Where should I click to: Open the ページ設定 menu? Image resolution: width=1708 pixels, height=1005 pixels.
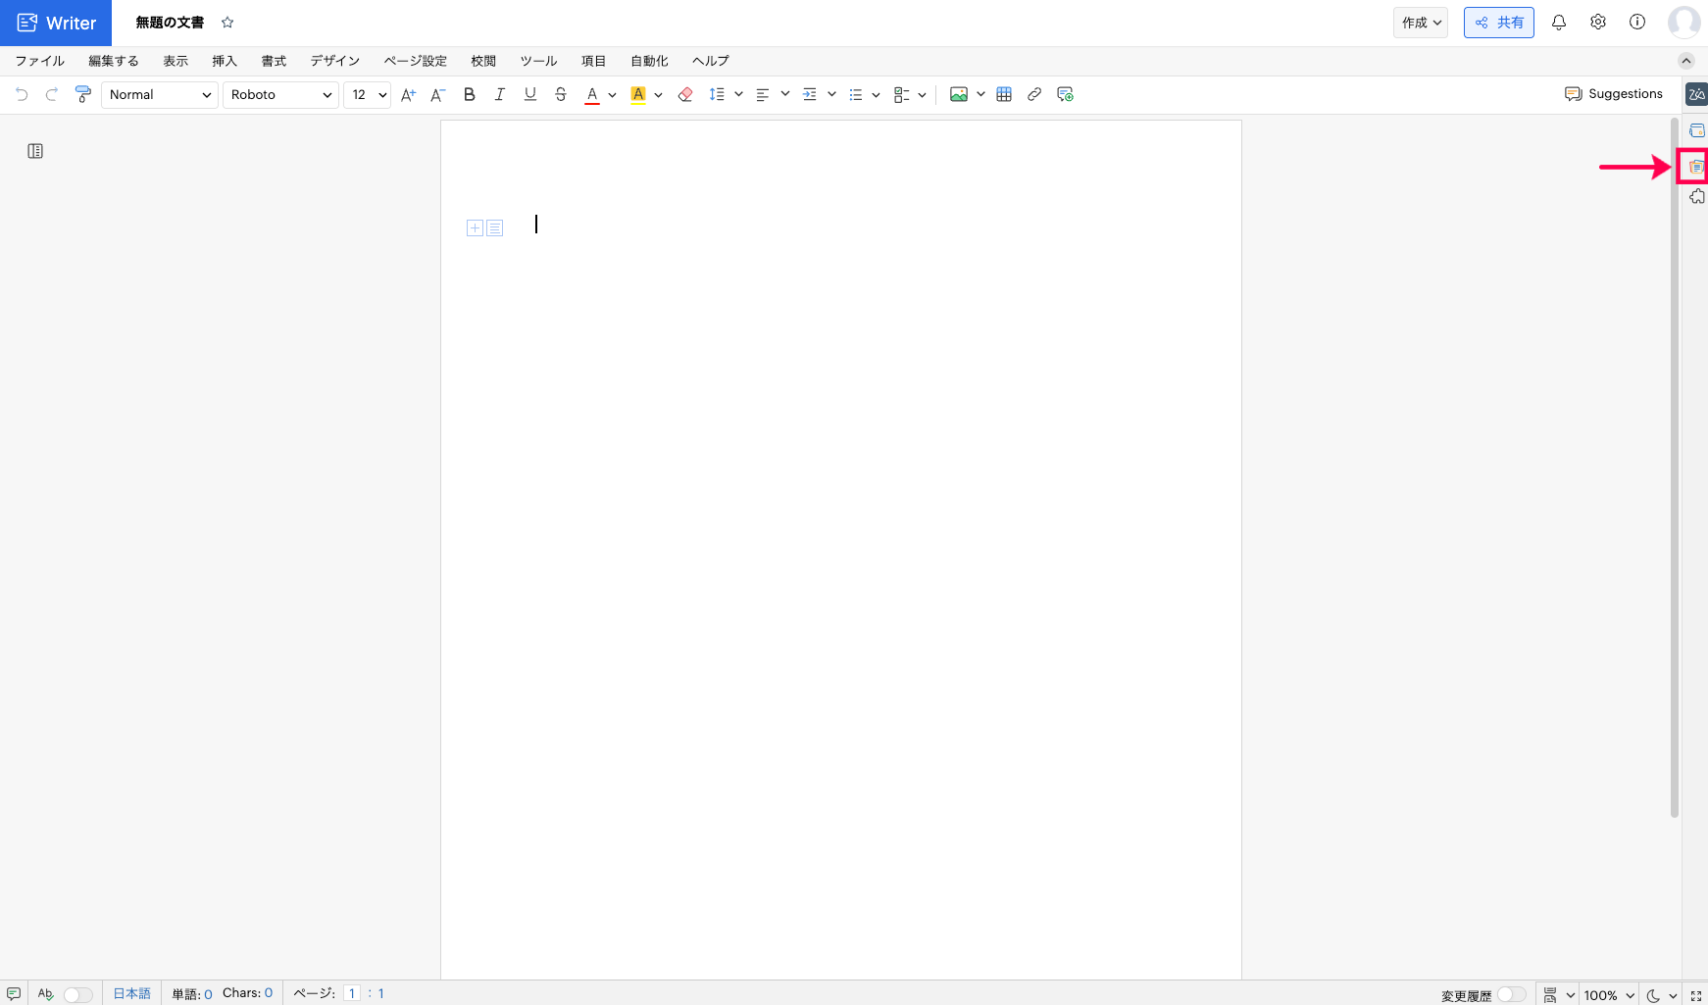click(415, 61)
